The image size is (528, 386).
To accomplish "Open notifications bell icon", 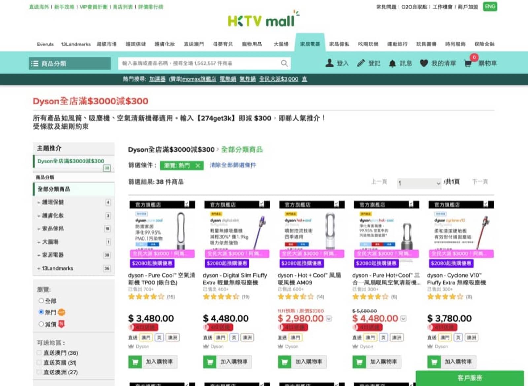I will [x=392, y=63].
